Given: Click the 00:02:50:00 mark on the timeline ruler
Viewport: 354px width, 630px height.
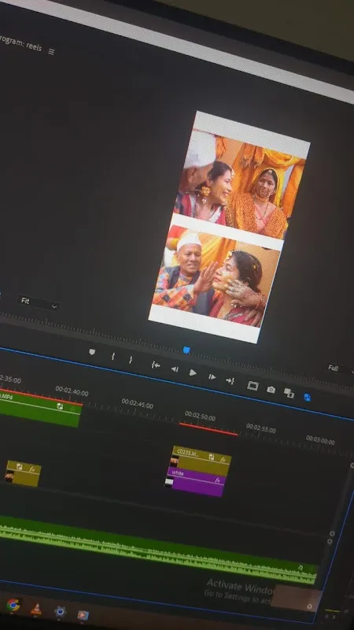Looking at the screenshot, I should [x=200, y=416].
